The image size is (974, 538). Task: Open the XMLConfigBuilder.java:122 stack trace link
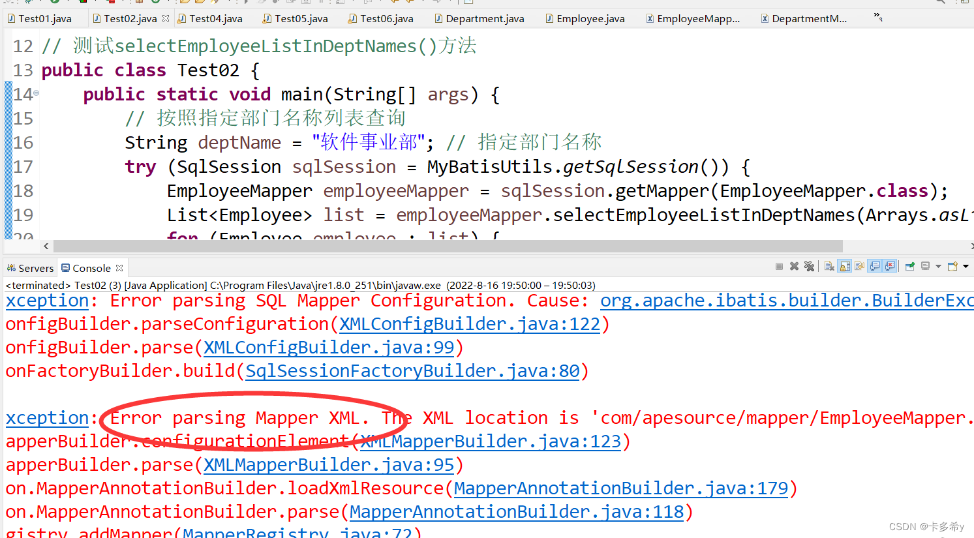pos(470,324)
